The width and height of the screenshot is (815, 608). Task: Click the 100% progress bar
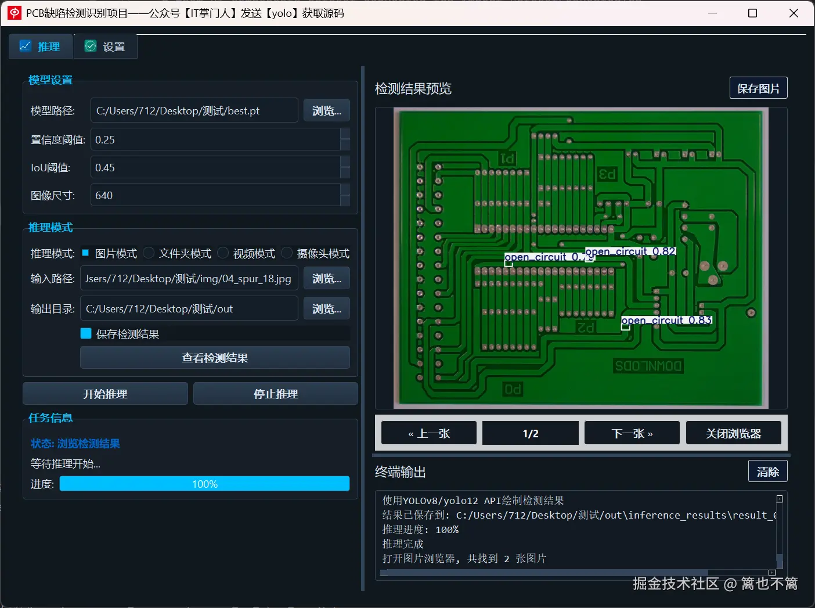pyautogui.click(x=204, y=484)
